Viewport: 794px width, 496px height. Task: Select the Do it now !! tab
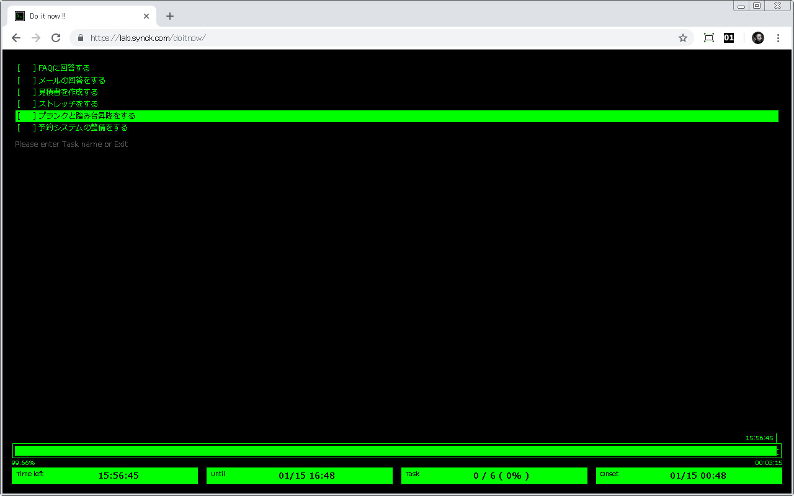(82, 16)
